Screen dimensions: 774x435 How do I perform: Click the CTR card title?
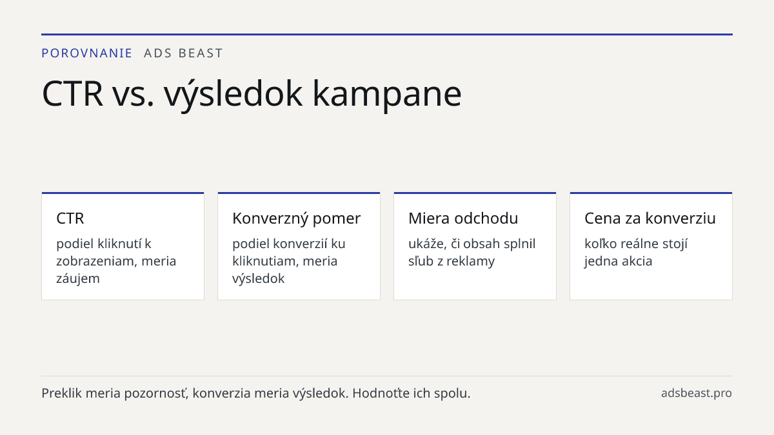pos(70,218)
